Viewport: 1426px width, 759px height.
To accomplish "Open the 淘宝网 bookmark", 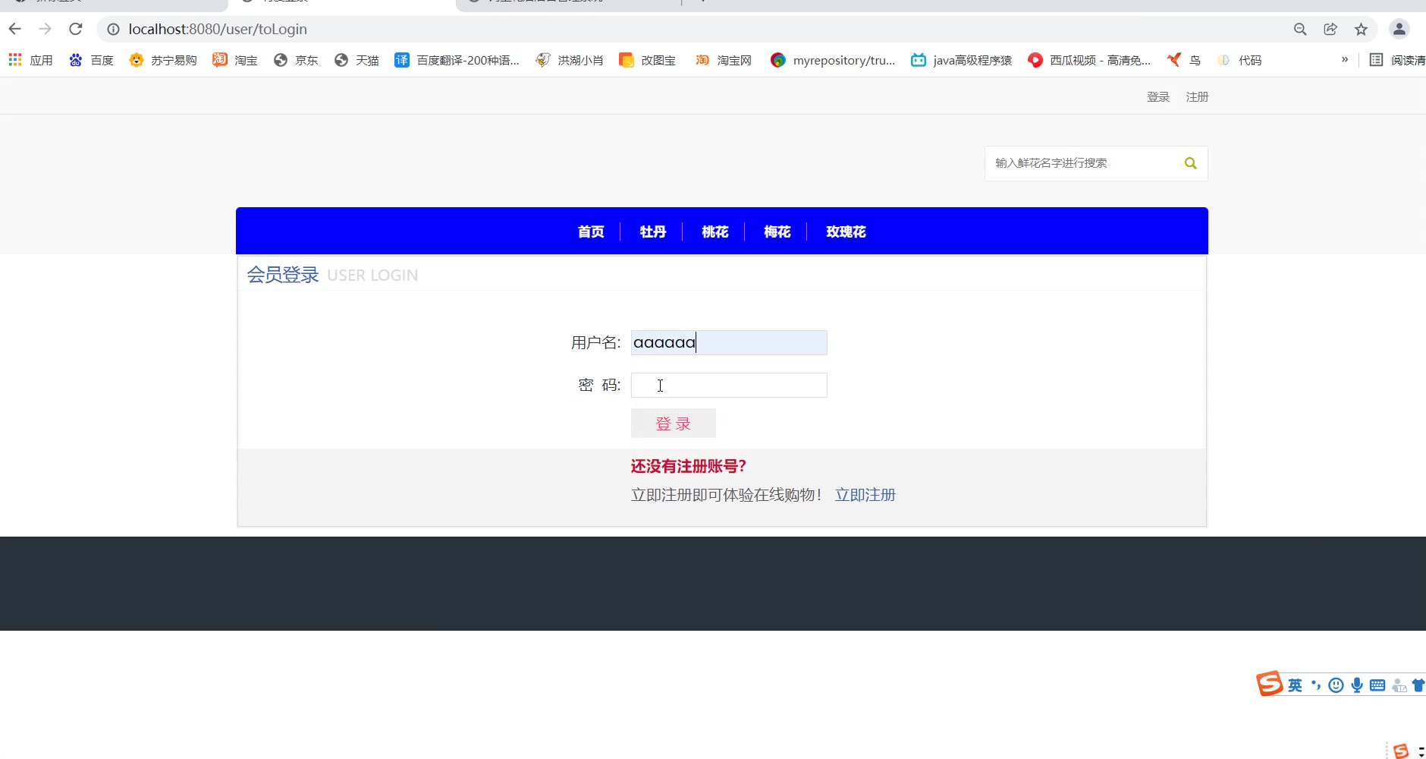I will [x=724, y=60].
